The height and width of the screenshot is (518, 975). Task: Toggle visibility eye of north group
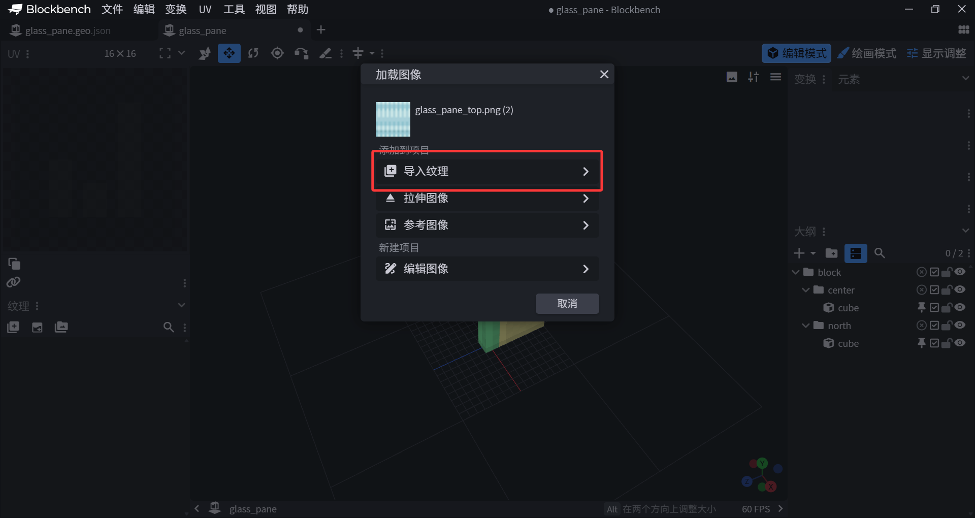pos(960,325)
